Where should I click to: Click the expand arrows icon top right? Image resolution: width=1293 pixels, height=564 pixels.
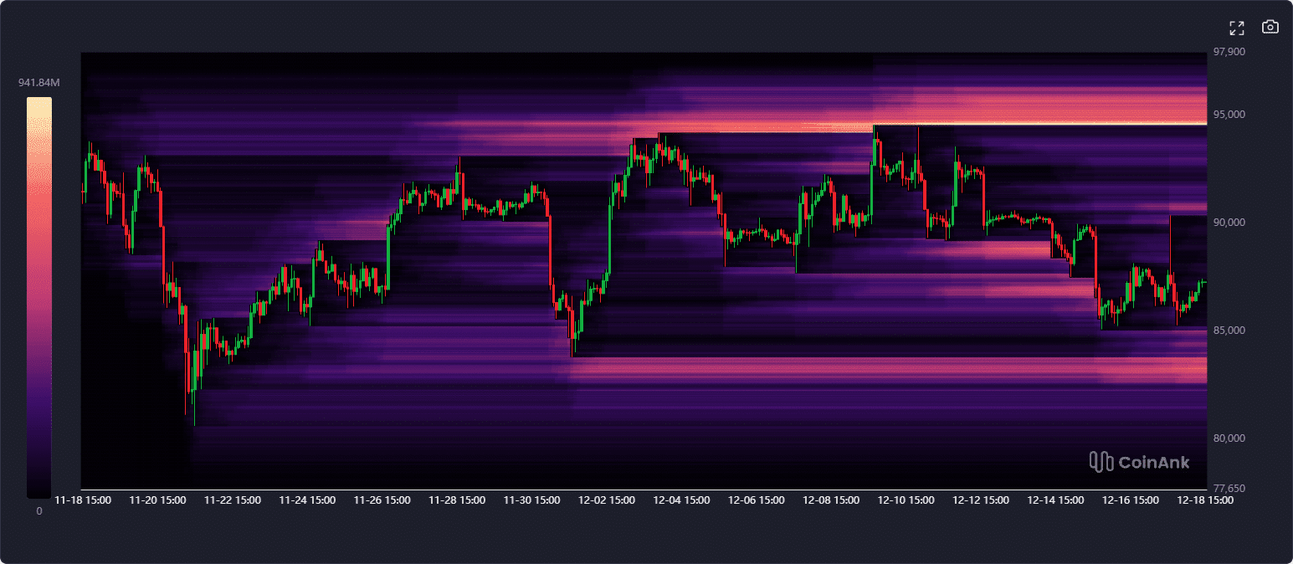[1236, 27]
